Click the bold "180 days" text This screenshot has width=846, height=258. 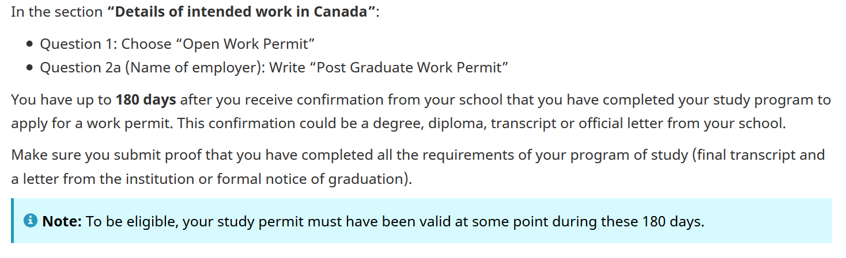[146, 99]
